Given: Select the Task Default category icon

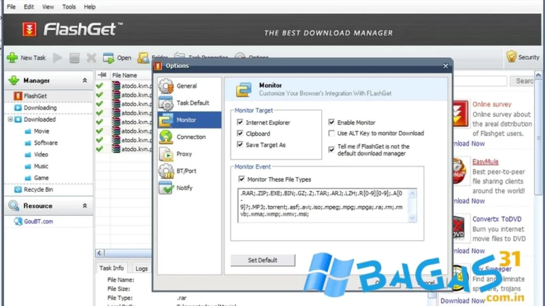Looking at the screenshot, I should coord(166,103).
